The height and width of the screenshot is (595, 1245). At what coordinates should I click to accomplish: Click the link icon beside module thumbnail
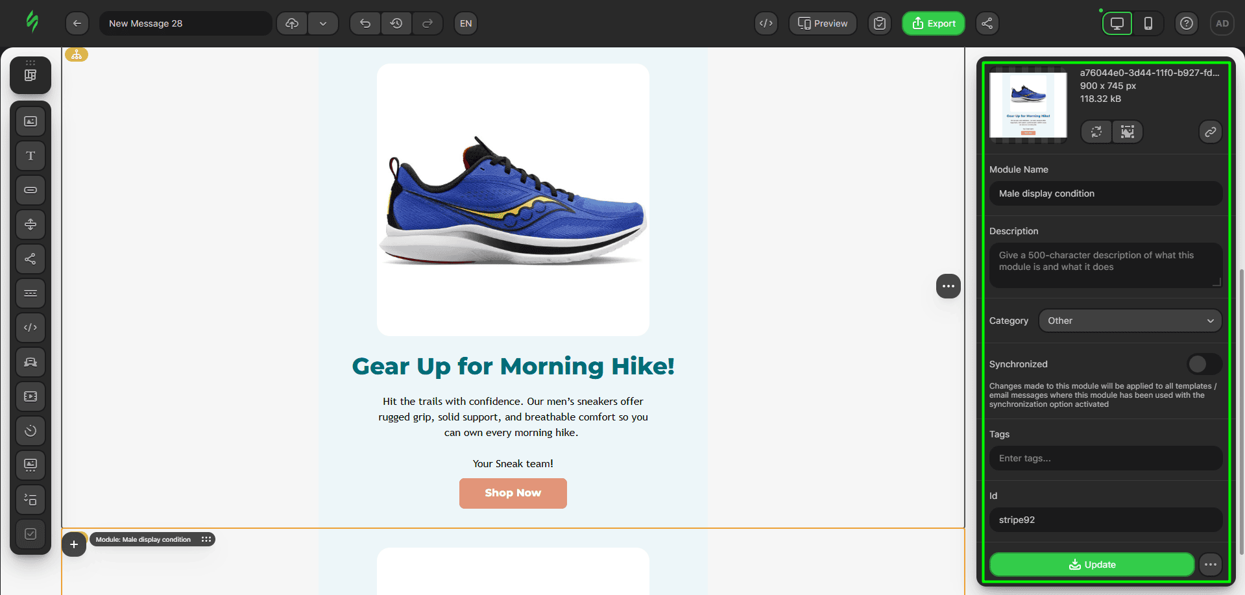(1210, 132)
